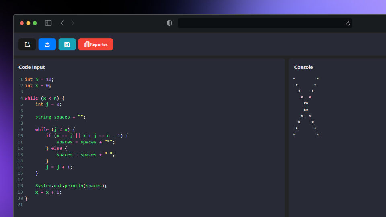Click the closing brace on line 14
This screenshot has height=217, width=386.
[x=47, y=161]
